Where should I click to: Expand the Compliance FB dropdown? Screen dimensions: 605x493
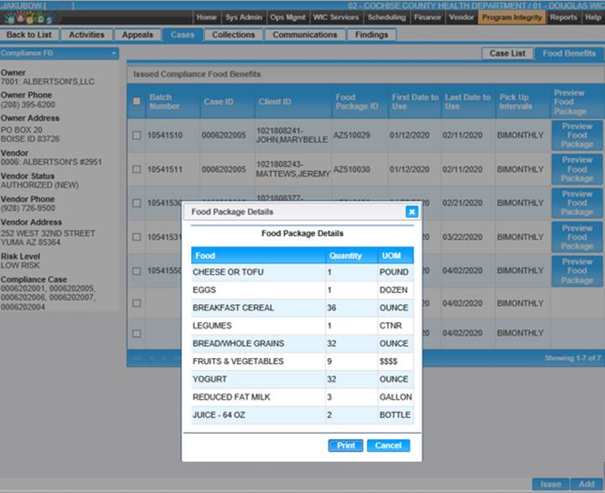(x=59, y=54)
